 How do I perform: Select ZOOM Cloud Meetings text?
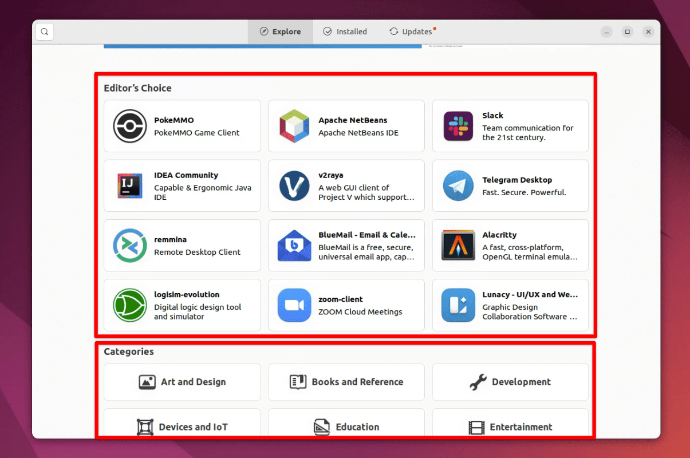coord(360,312)
